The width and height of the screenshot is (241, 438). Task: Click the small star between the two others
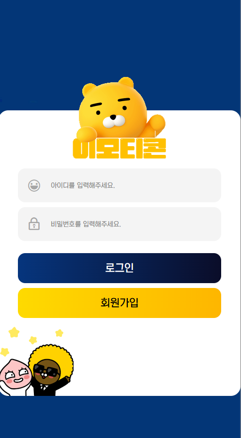pos(33,340)
